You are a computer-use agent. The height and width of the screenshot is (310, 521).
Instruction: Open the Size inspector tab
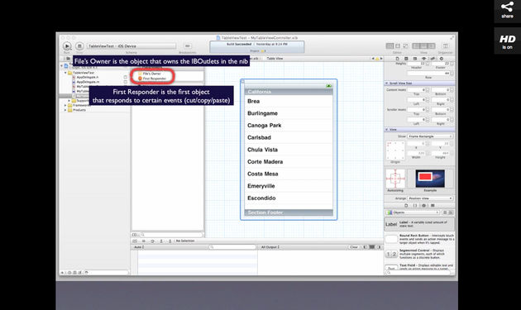(x=433, y=59)
